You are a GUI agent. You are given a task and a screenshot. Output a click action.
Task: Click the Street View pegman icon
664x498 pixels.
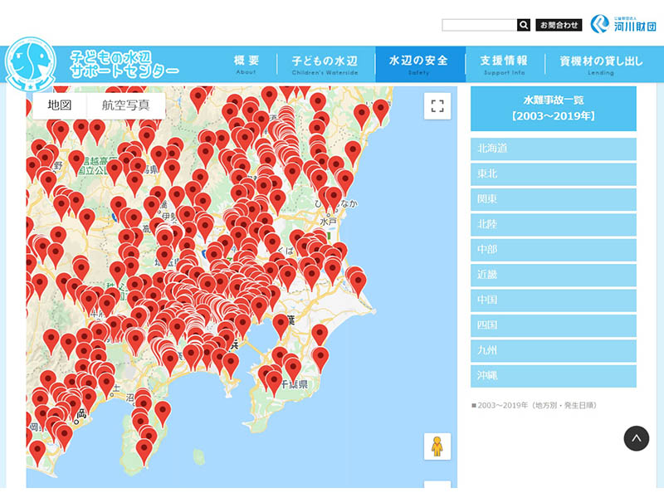437,447
